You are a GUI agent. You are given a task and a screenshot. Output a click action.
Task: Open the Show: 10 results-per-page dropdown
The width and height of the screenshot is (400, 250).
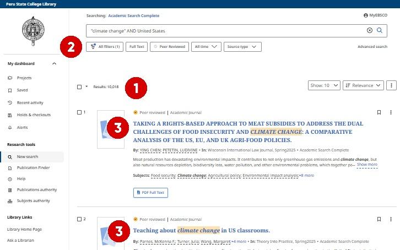324,85
